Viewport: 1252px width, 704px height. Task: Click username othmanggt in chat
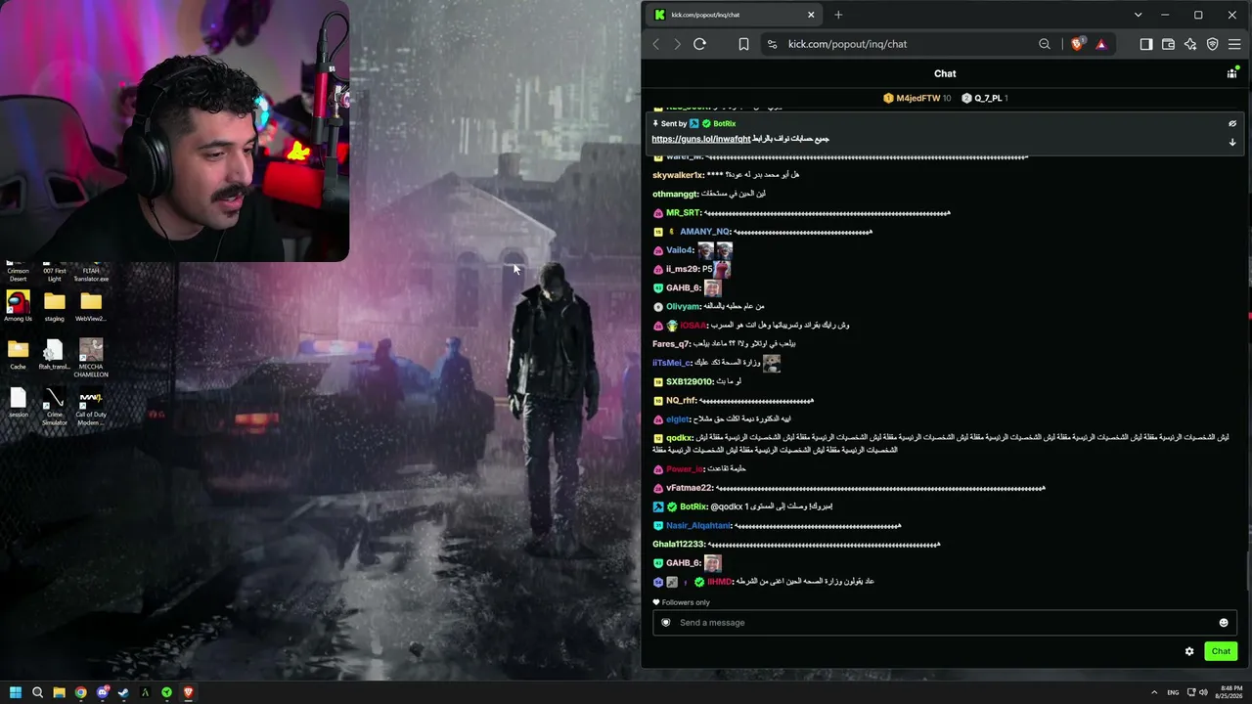point(675,194)
